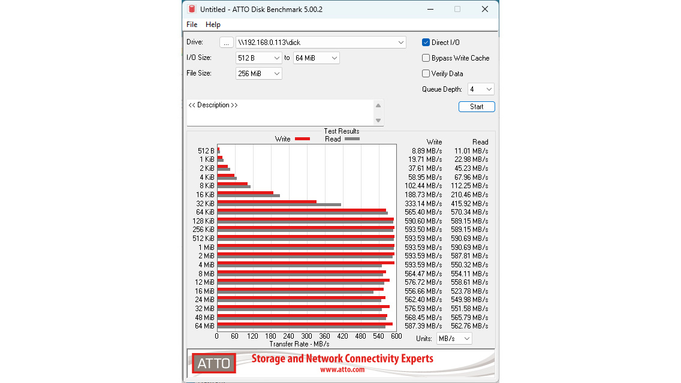Start the benchmark with the Start button

point(477,107)
